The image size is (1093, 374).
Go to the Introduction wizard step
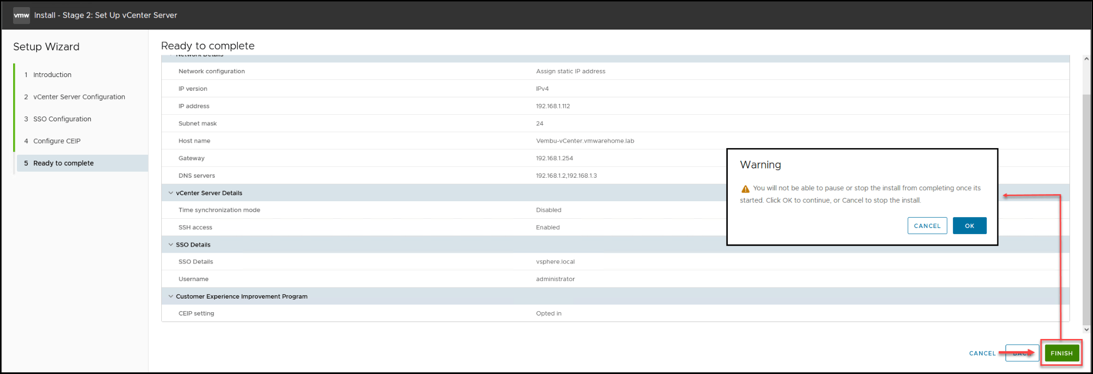point(52,75)
